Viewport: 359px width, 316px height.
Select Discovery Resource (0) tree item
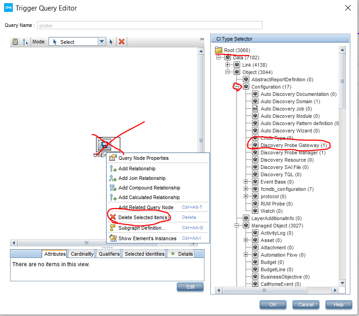click(x=287, y=160)
